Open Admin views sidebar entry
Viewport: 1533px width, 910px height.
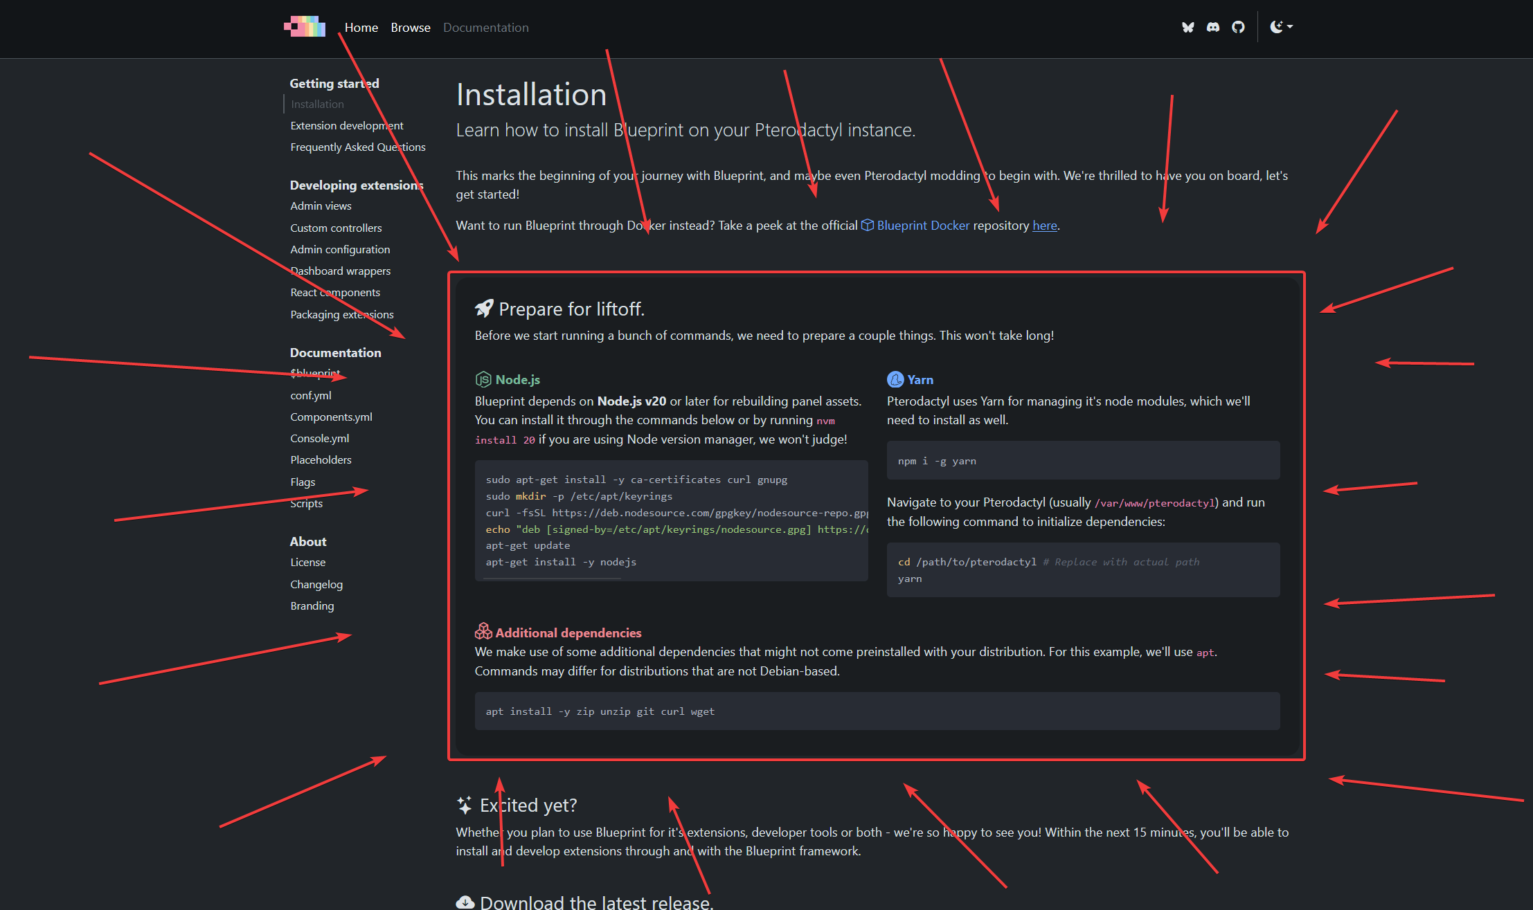point(321,206)
